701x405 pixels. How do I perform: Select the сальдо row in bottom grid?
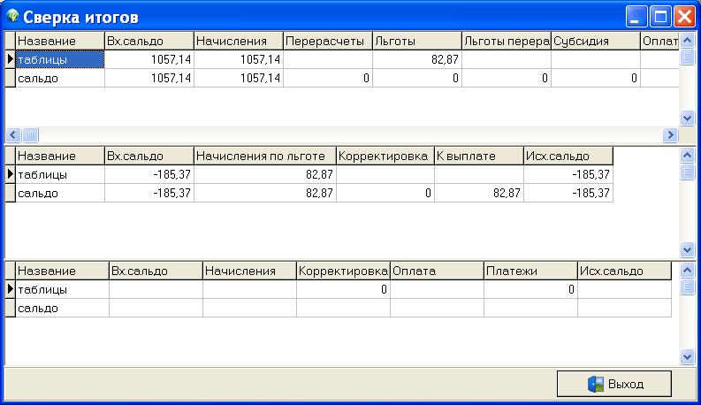pyautogui.click(x=62, y=308)
